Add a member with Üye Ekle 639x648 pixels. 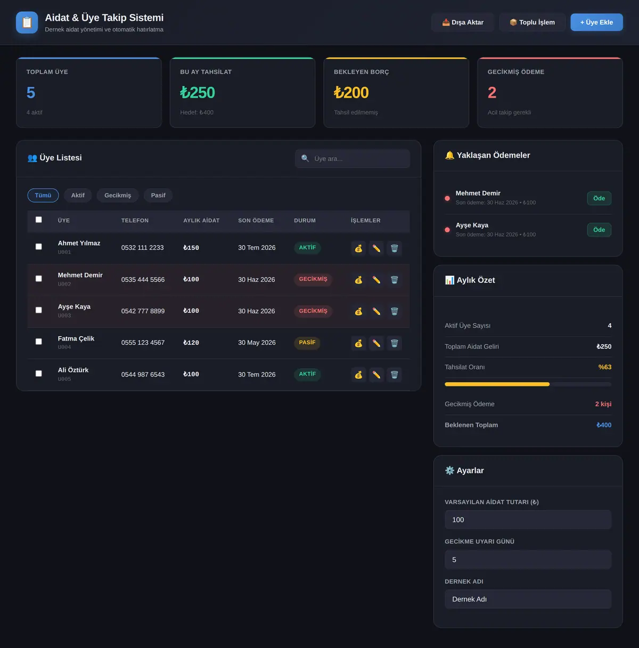[596, 22]
